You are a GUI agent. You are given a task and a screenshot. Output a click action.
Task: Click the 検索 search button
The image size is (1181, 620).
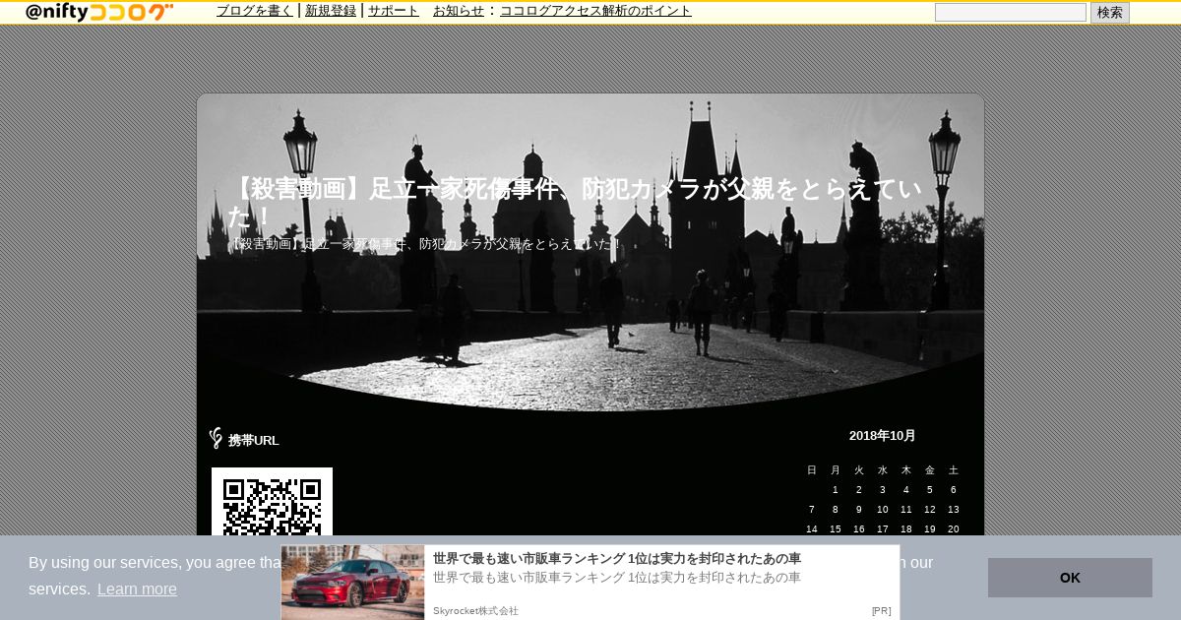coord(1110,12)
